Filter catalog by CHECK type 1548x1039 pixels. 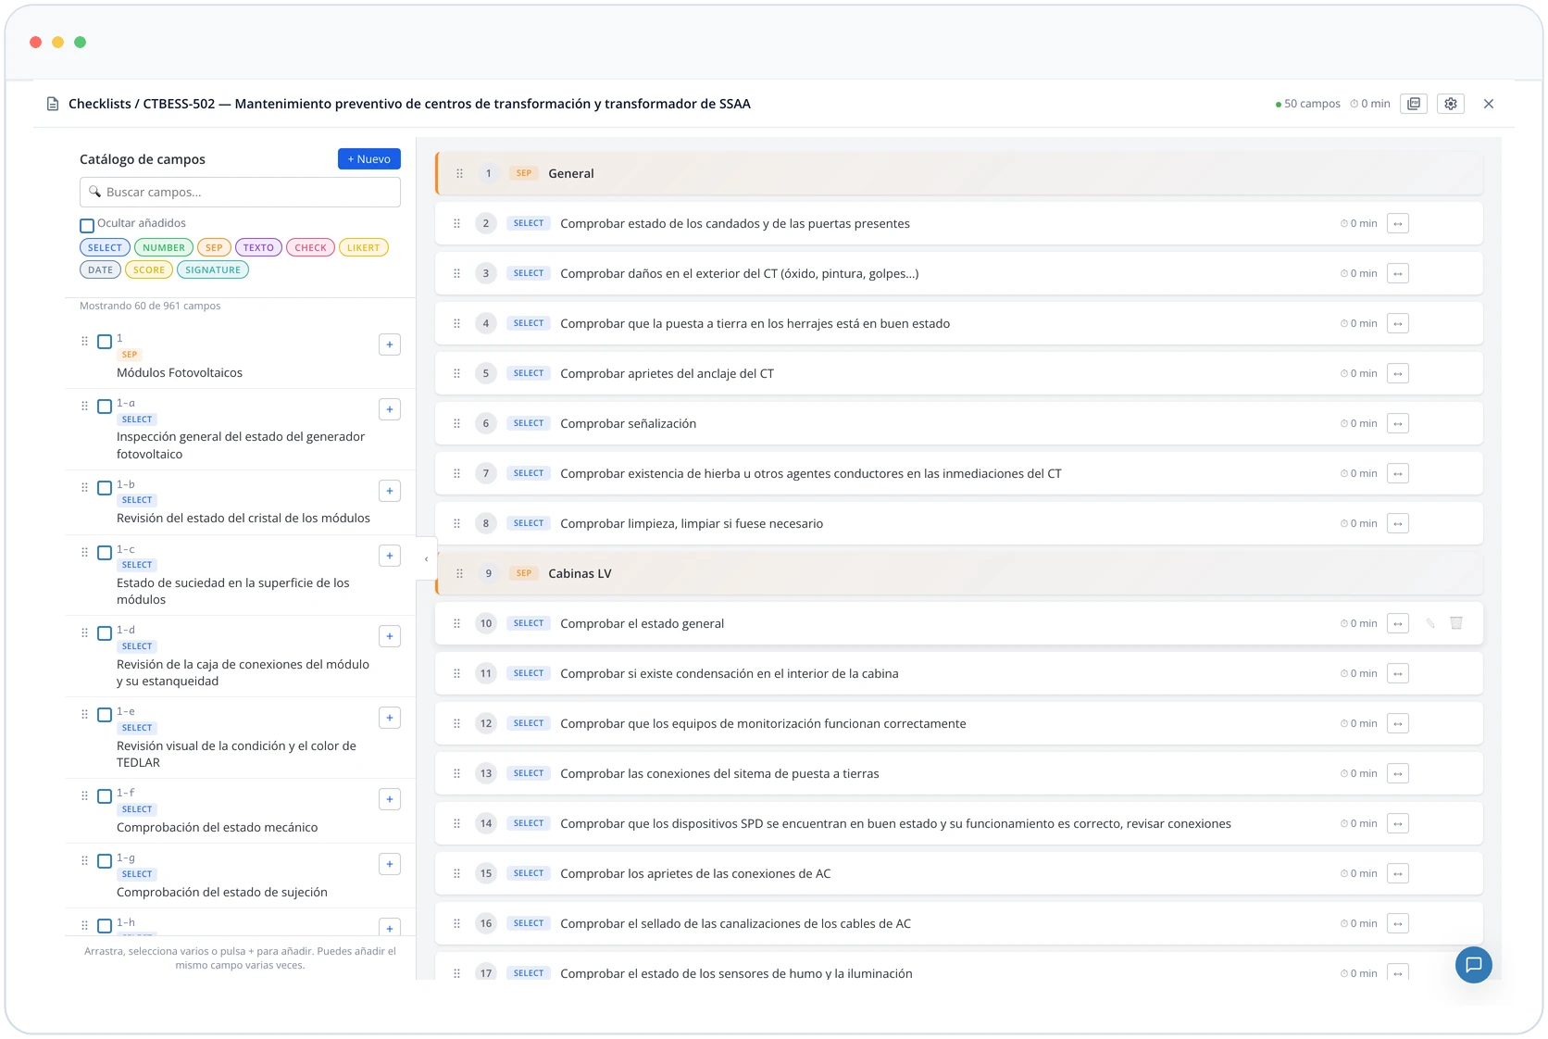click(x=310, y=247)
